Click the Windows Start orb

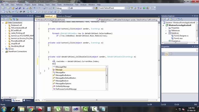click(4, 109)
